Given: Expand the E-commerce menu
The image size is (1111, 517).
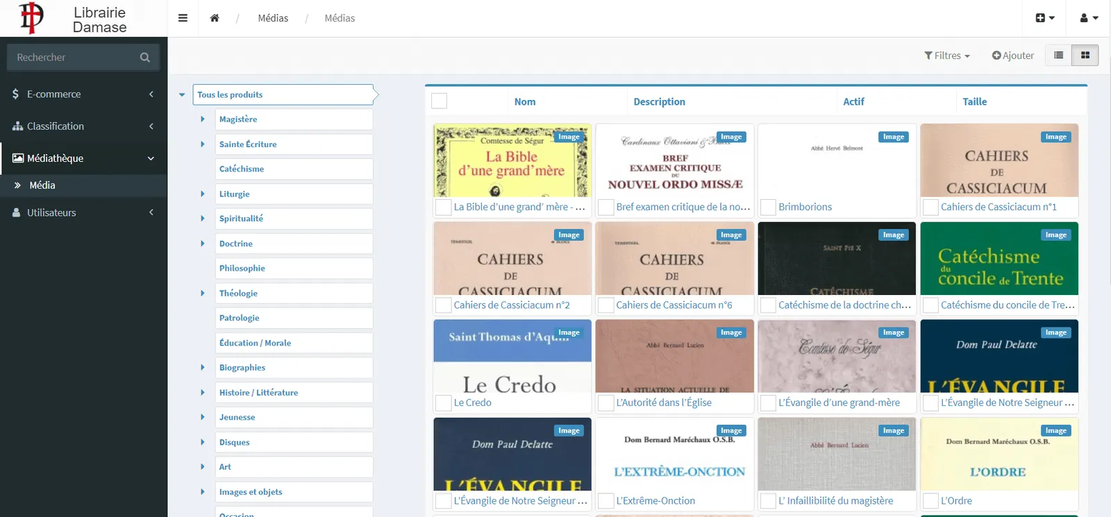Looking at the screenshot, I should [x=83, y=94].
